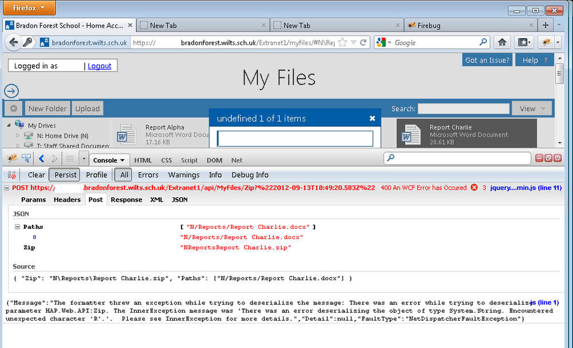Screen dimensions: 573x348
Task: Click the New Folder button
Action: click(48, 108)
